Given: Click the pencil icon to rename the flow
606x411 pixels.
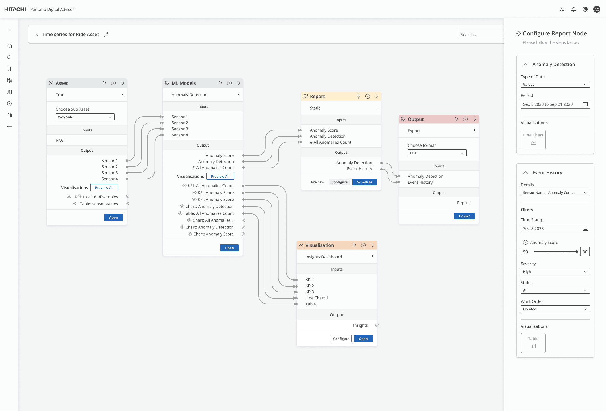Looking at the screenshot, I should click(x=106, y=34).
